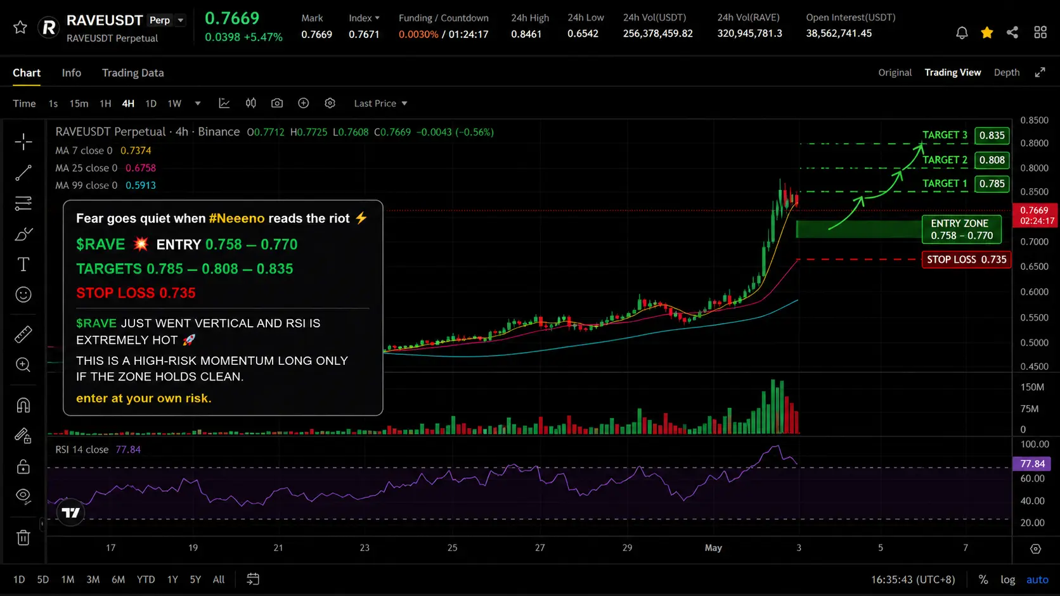The height and width of the screenshot is (596, 1060).
Task: Switch to Original chart view
Action: point(895,72)
